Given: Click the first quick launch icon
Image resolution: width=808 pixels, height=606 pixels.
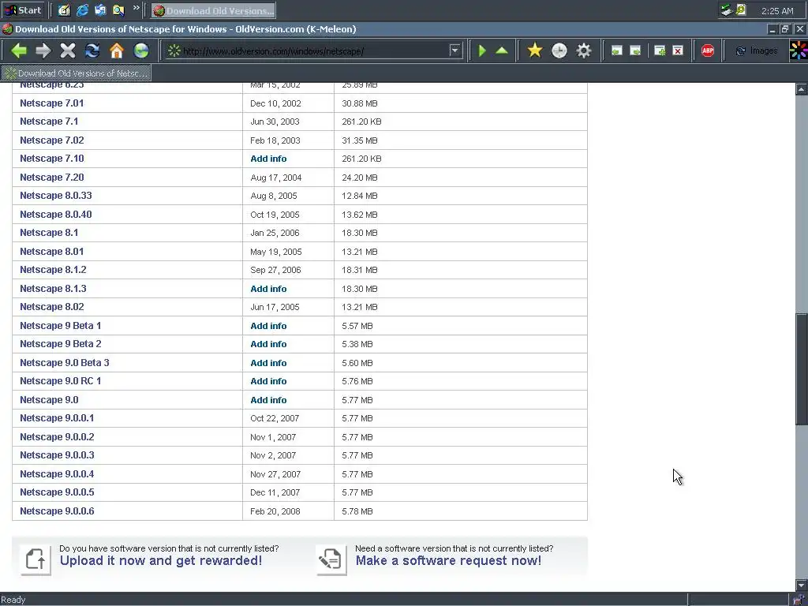Looking at the screenshot, I should (x=64, y=9).
